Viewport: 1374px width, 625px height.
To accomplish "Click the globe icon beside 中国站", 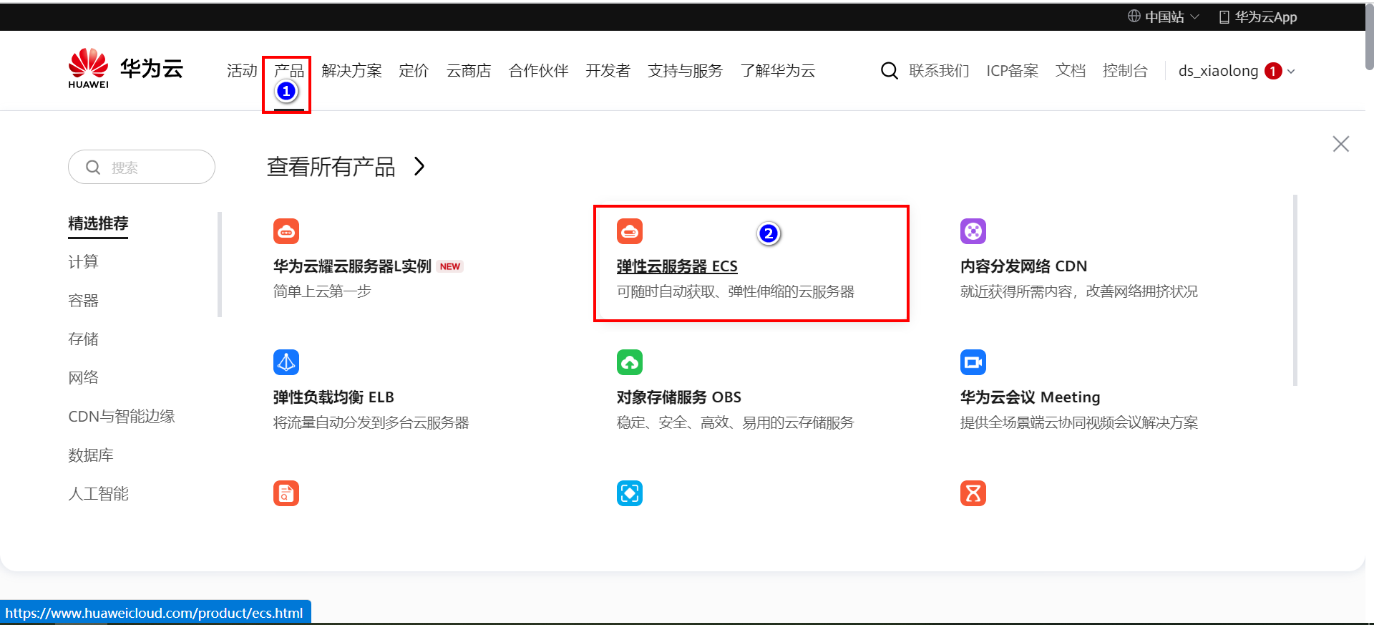I will pos(1134,16).
